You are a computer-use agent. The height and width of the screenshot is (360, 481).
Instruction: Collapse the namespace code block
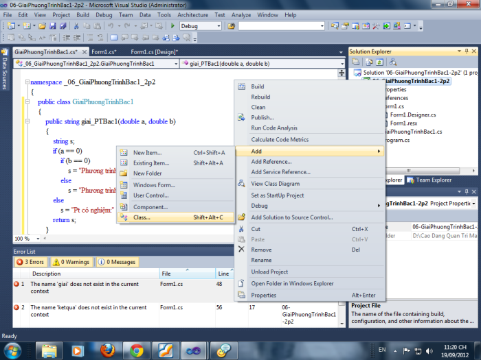[x=27, y=82]
